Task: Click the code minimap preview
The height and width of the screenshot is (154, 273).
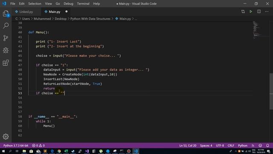Action: pos(261,30)
